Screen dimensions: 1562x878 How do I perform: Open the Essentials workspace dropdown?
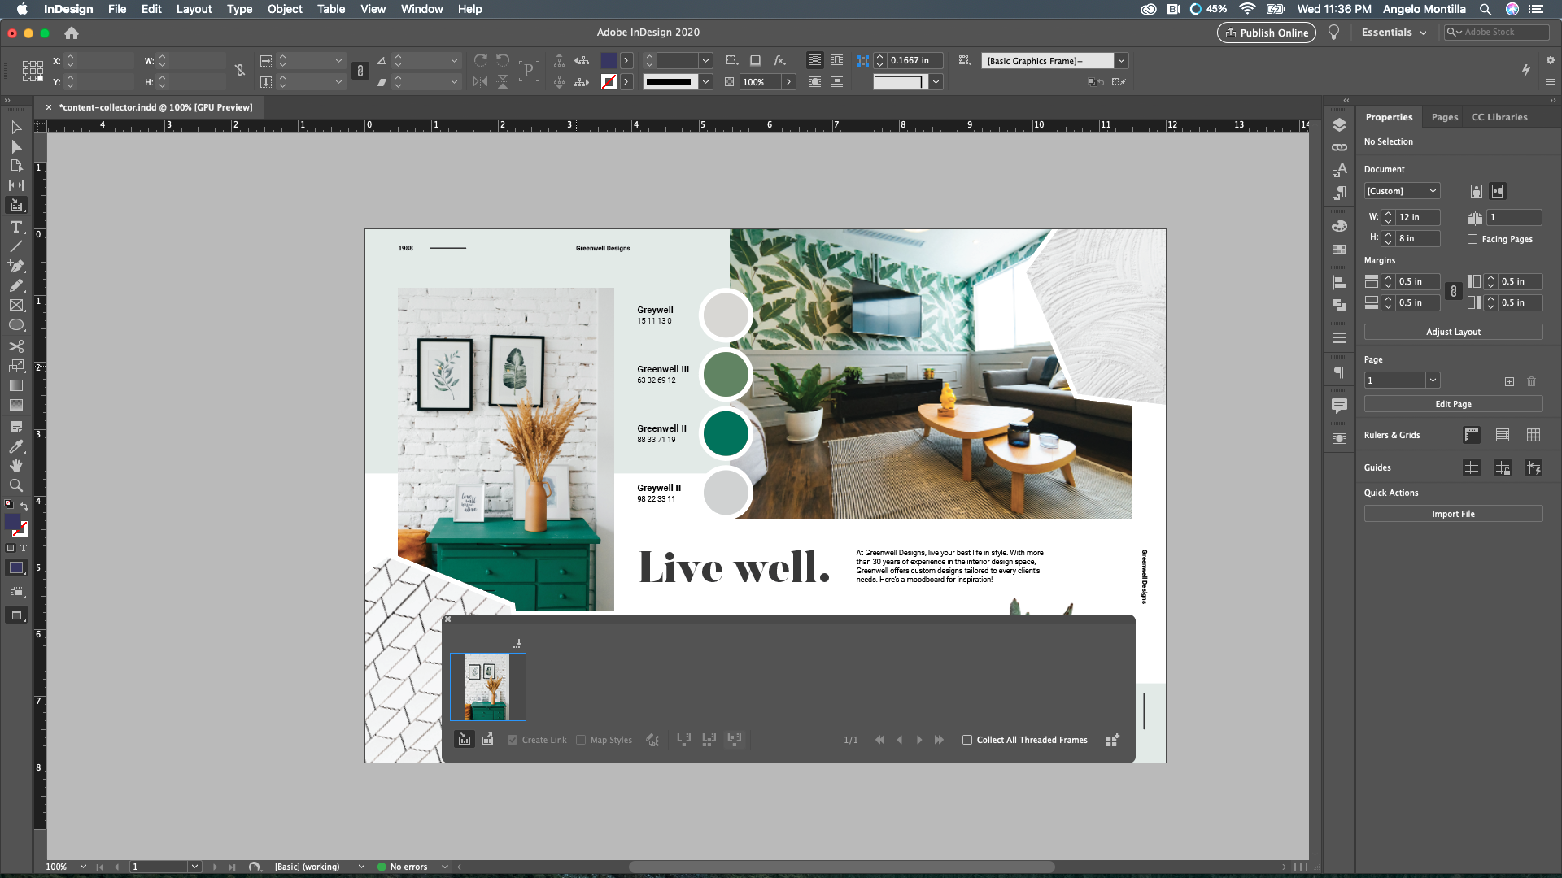(x=1394, y=33)
